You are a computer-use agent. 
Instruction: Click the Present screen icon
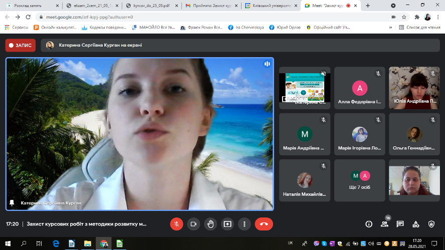click(x=228, y=224)
